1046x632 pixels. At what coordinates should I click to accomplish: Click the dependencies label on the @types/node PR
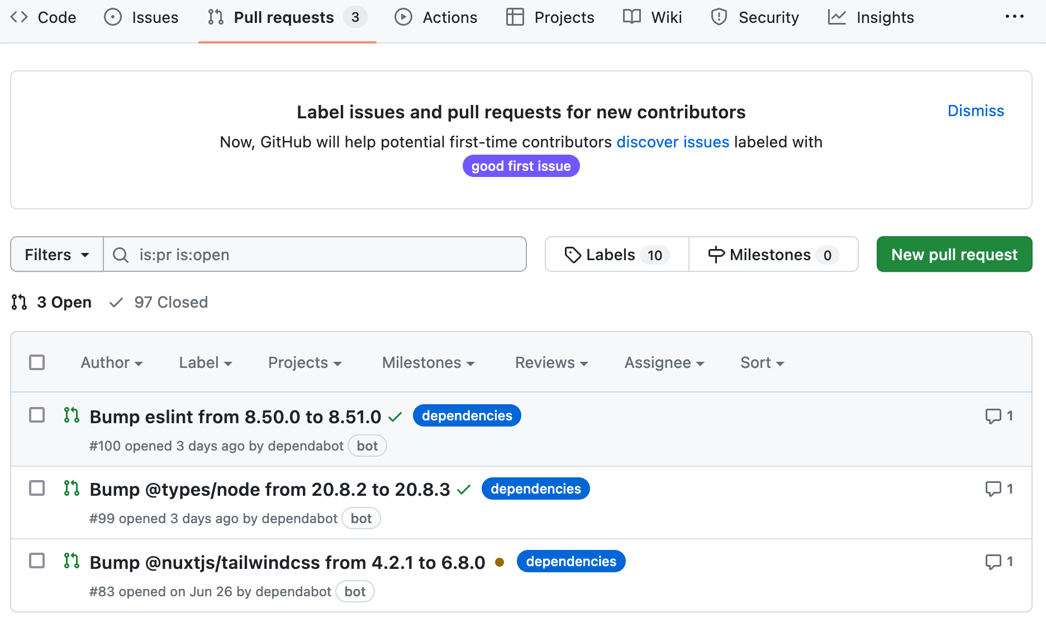(536, 489)
